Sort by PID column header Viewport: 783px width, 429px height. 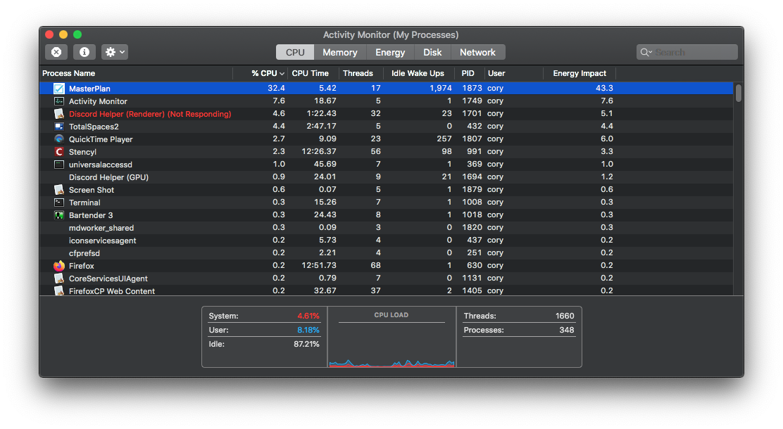point(468,73)
